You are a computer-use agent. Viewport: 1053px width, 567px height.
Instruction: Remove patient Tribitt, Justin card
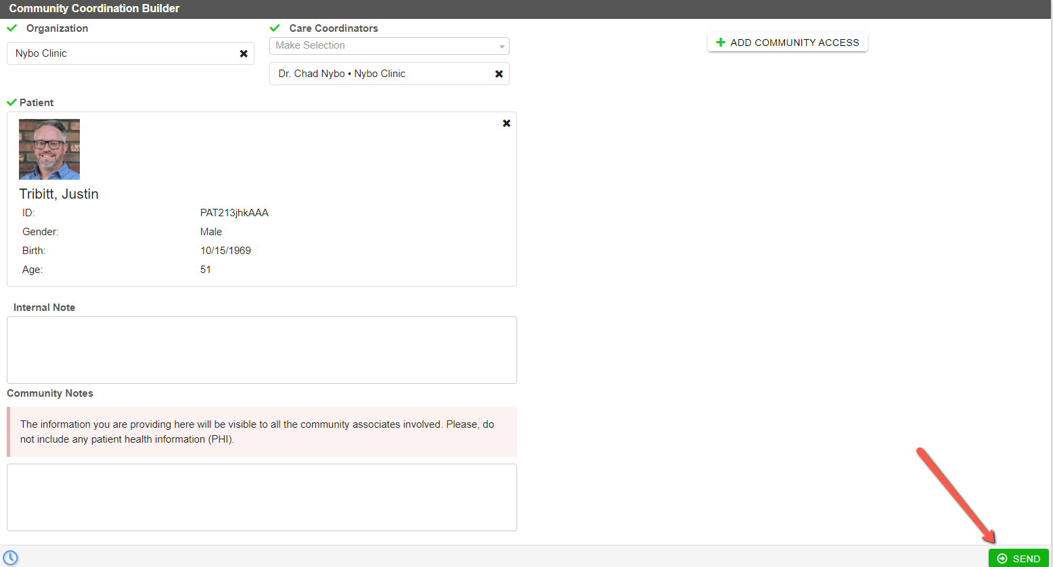(x=506, y=123)
